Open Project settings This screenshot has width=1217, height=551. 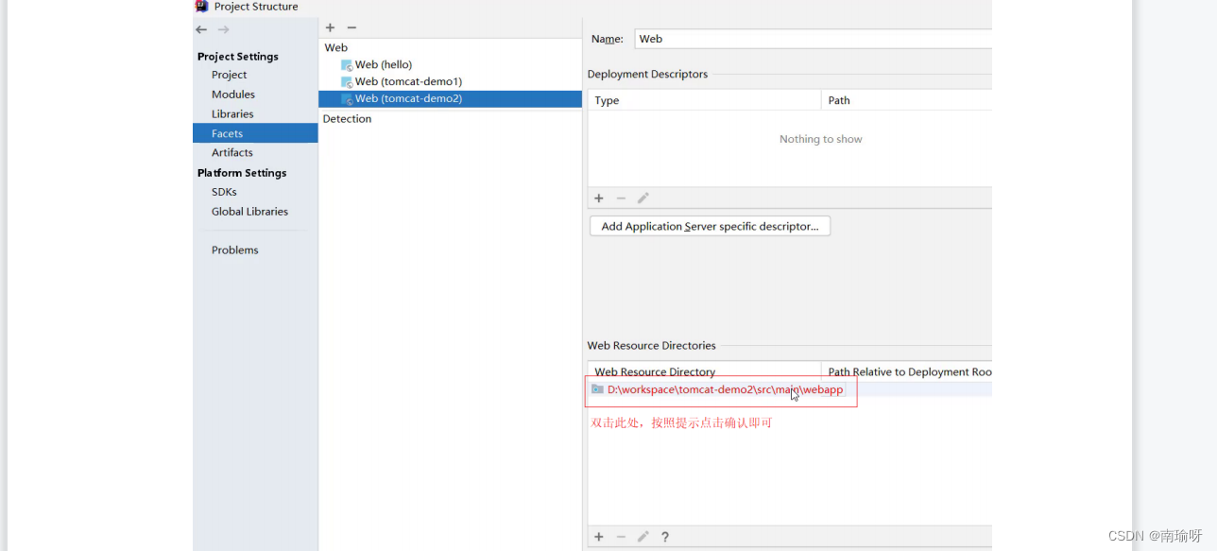[230, 75]
